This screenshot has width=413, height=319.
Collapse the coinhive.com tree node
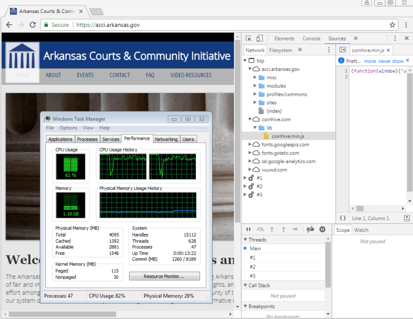[x=250, y=119]
